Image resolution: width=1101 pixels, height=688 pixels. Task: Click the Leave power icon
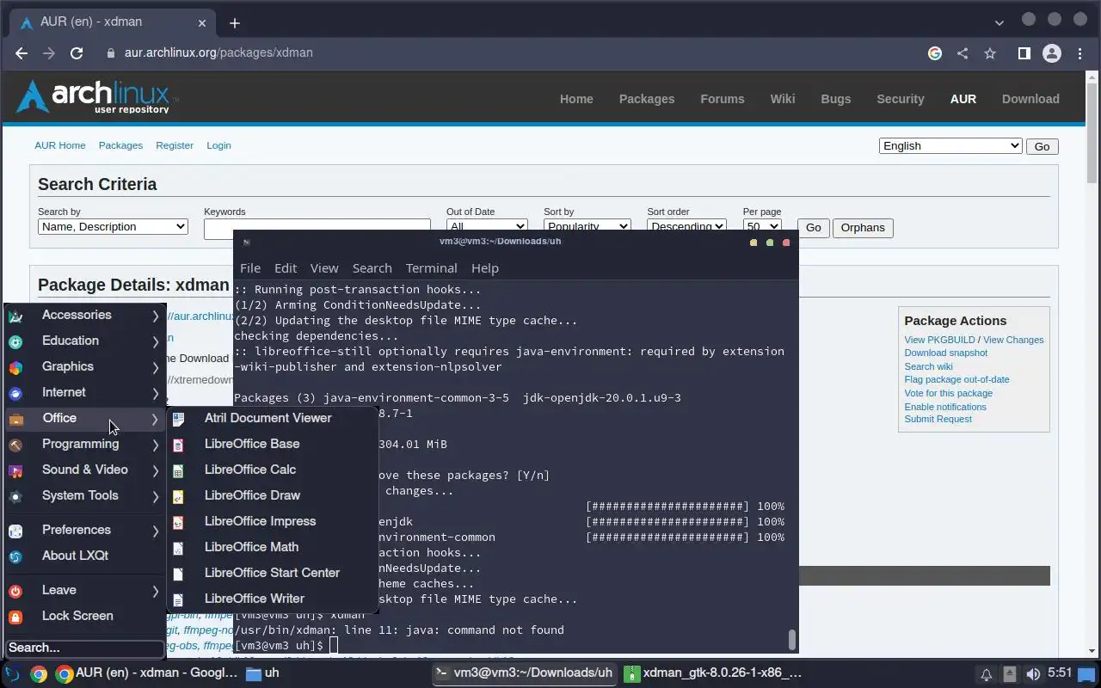(15, 591)
